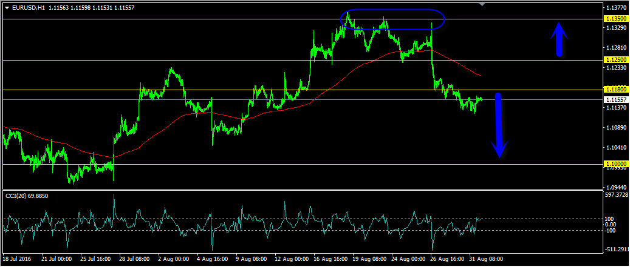Click the 1.13290 price scale value
The height and width of the screenshot is (267, 630).
[617, 28]
